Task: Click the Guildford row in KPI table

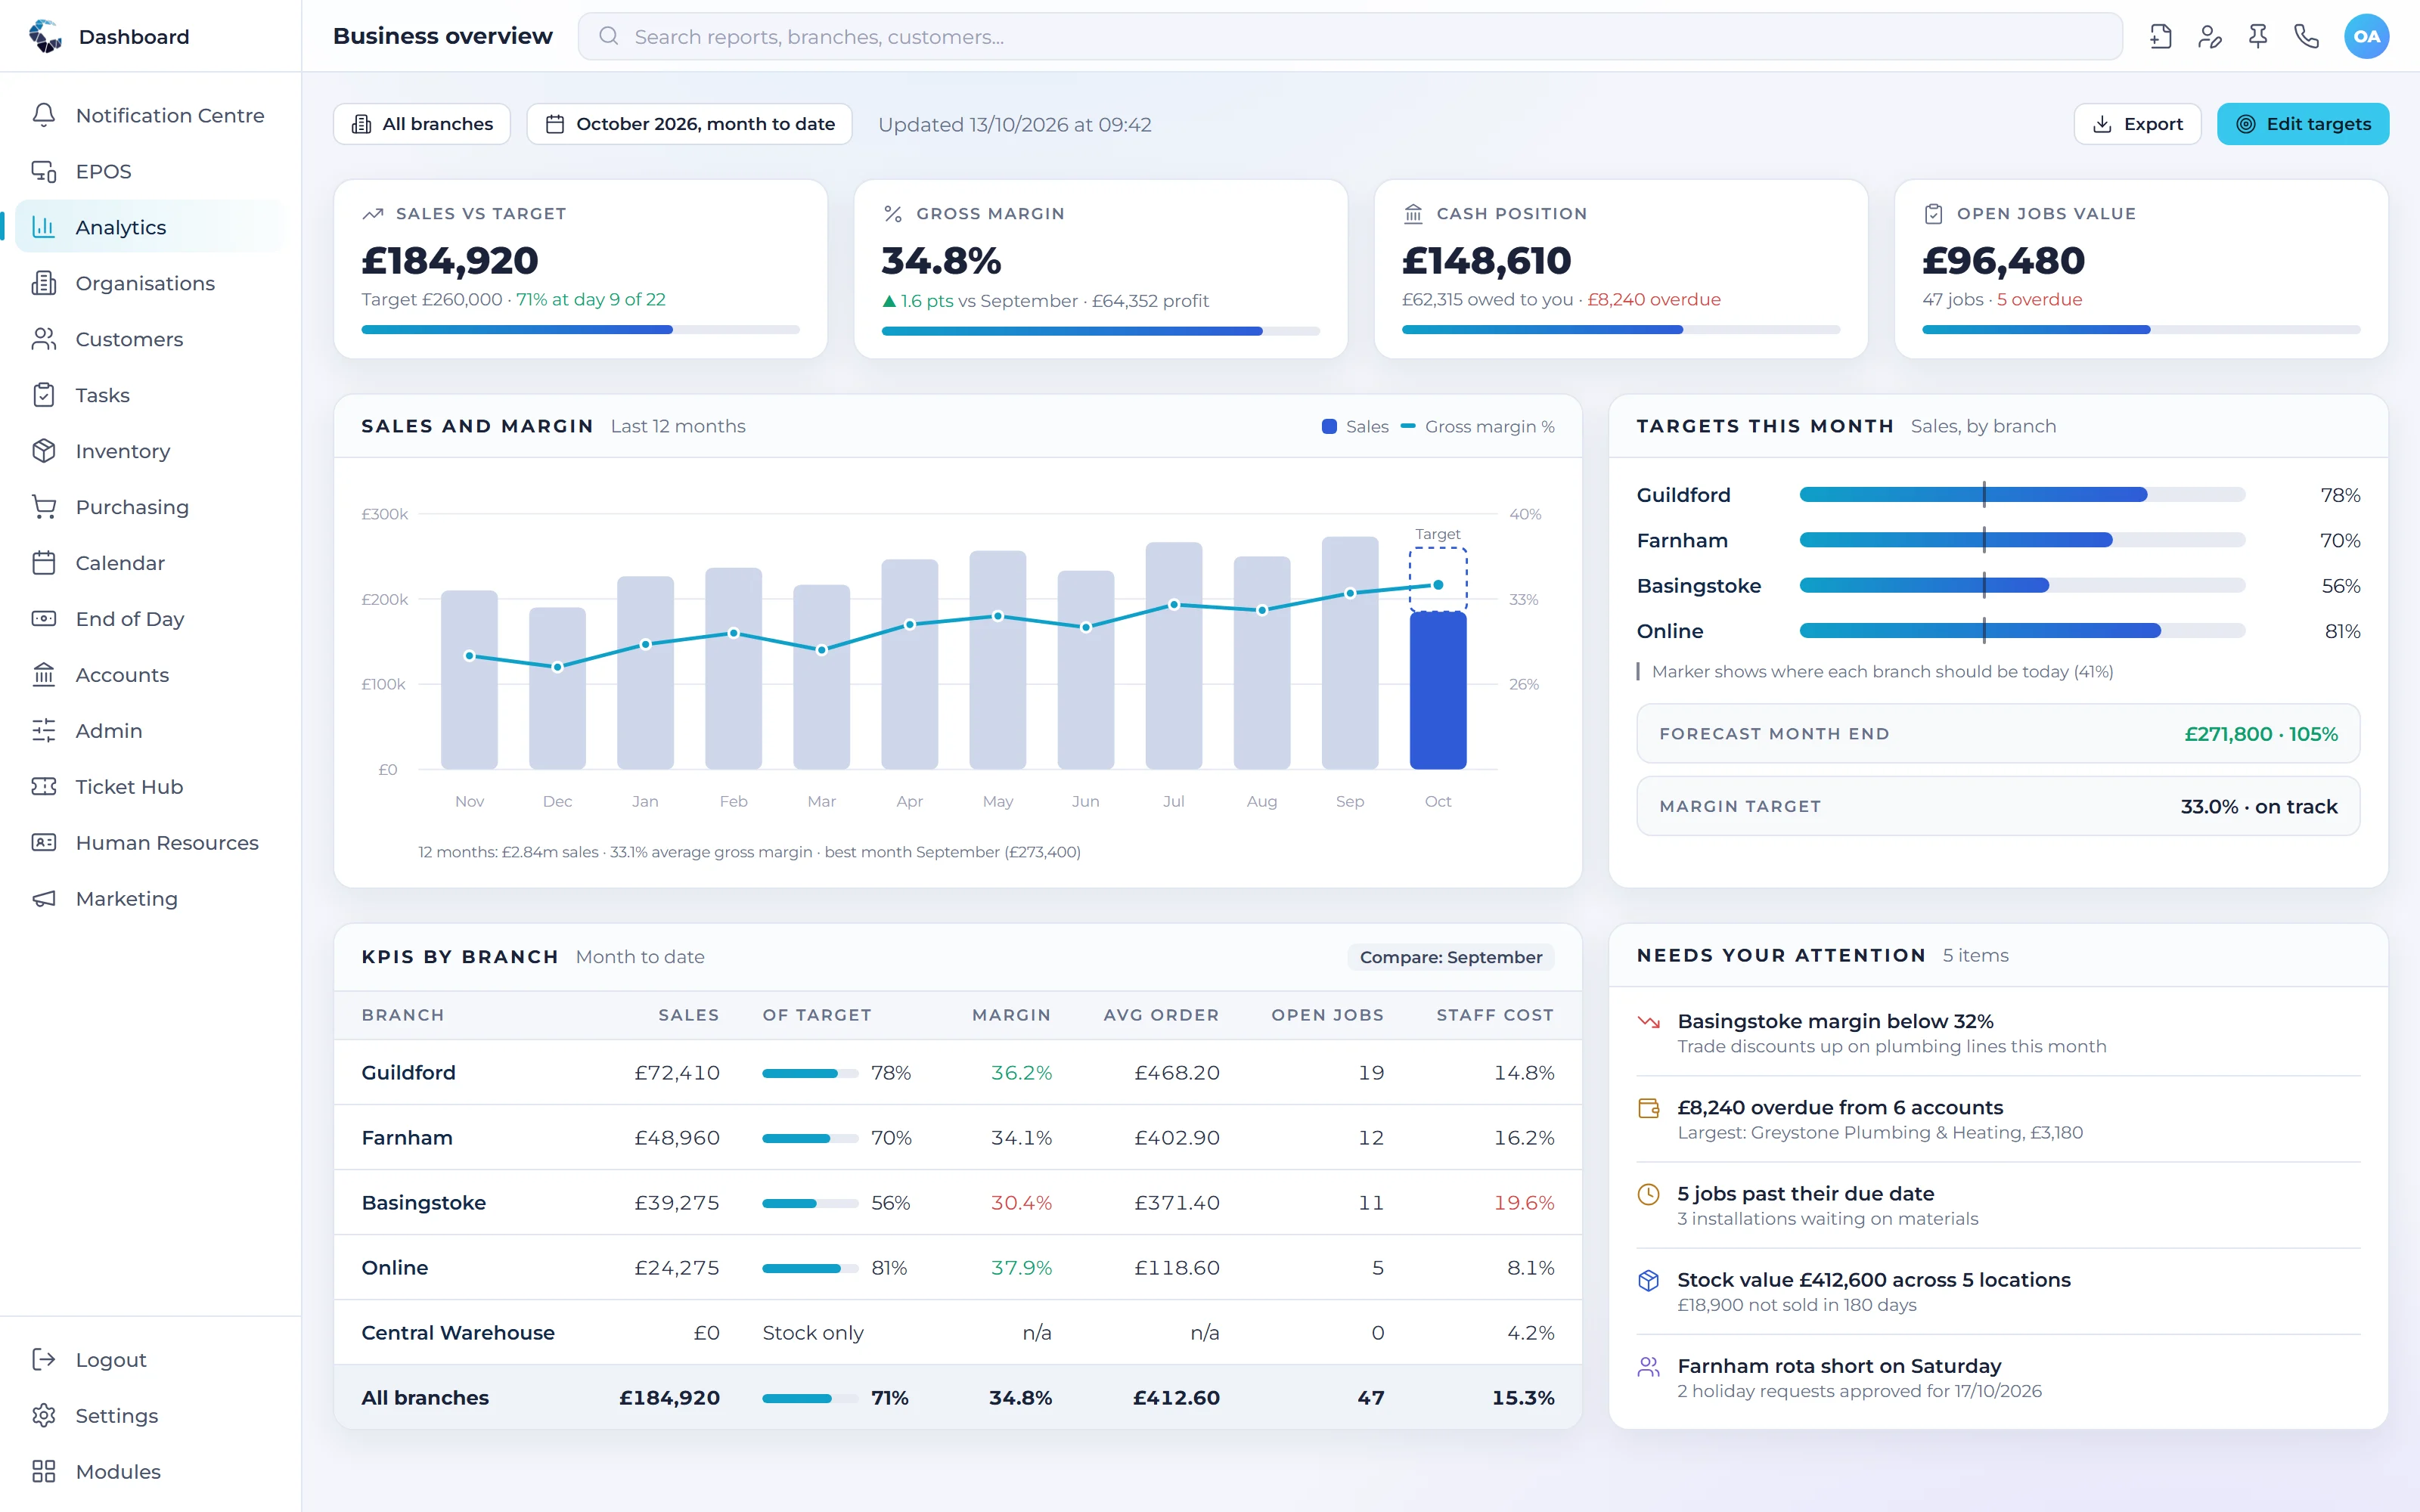Action: tap(958, 1072)
